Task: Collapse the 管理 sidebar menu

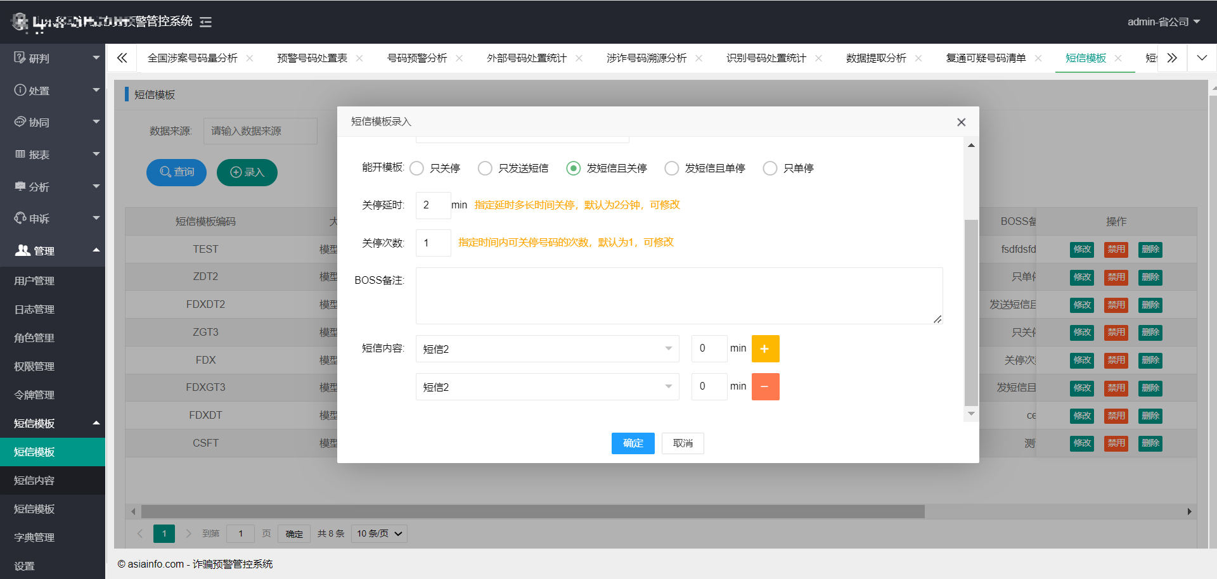Action: pos(53,251)
